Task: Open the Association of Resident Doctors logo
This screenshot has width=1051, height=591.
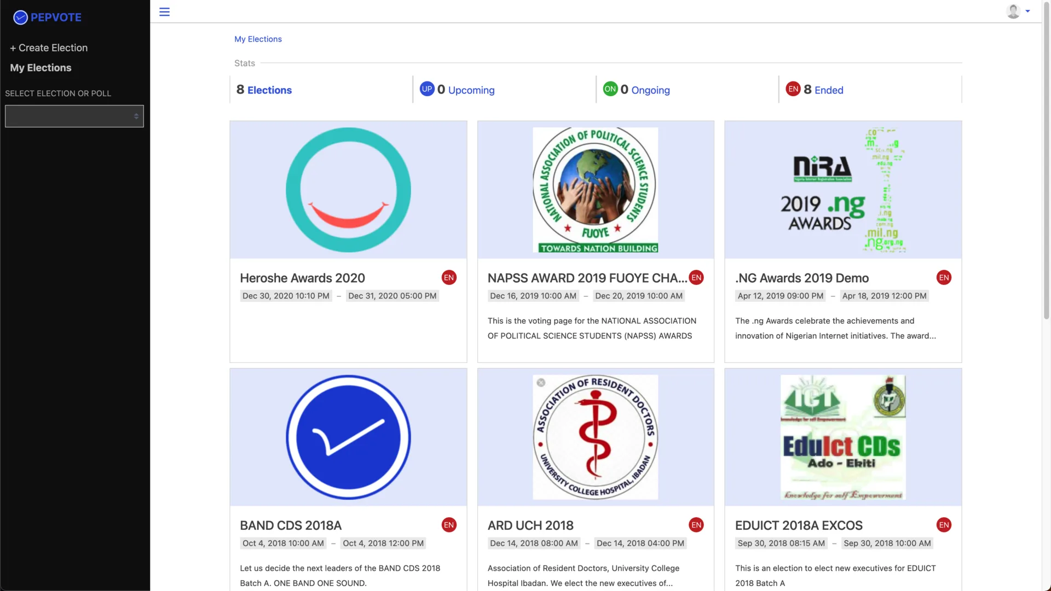Action: pos(596,437)
